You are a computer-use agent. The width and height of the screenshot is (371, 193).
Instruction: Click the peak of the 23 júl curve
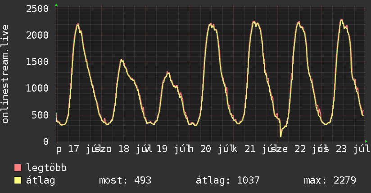(341, 20)
